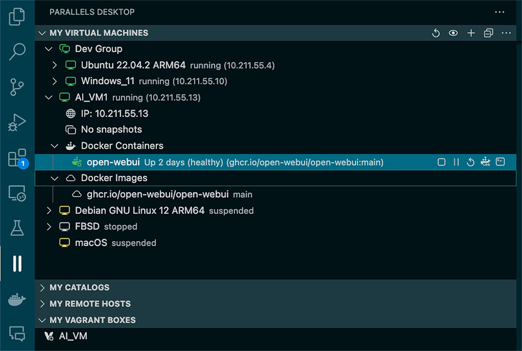522x351 pixels.
Task: Open the Remote Explorer view
Action: (x=16, y=193)
